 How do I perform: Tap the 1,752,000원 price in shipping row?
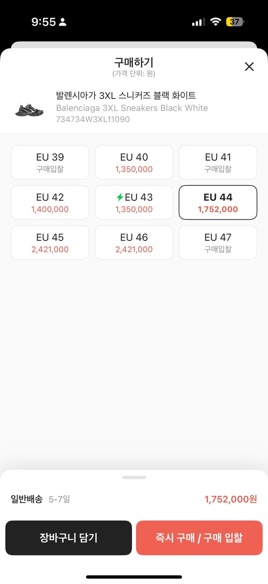pyautogui.click(x=231, y=499)
